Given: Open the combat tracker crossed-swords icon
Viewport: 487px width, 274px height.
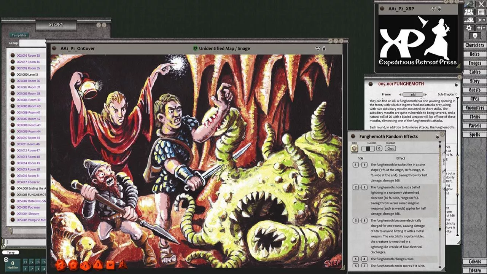Looking at the screenshot, I should pyautogui.click(x=481, y=4).
